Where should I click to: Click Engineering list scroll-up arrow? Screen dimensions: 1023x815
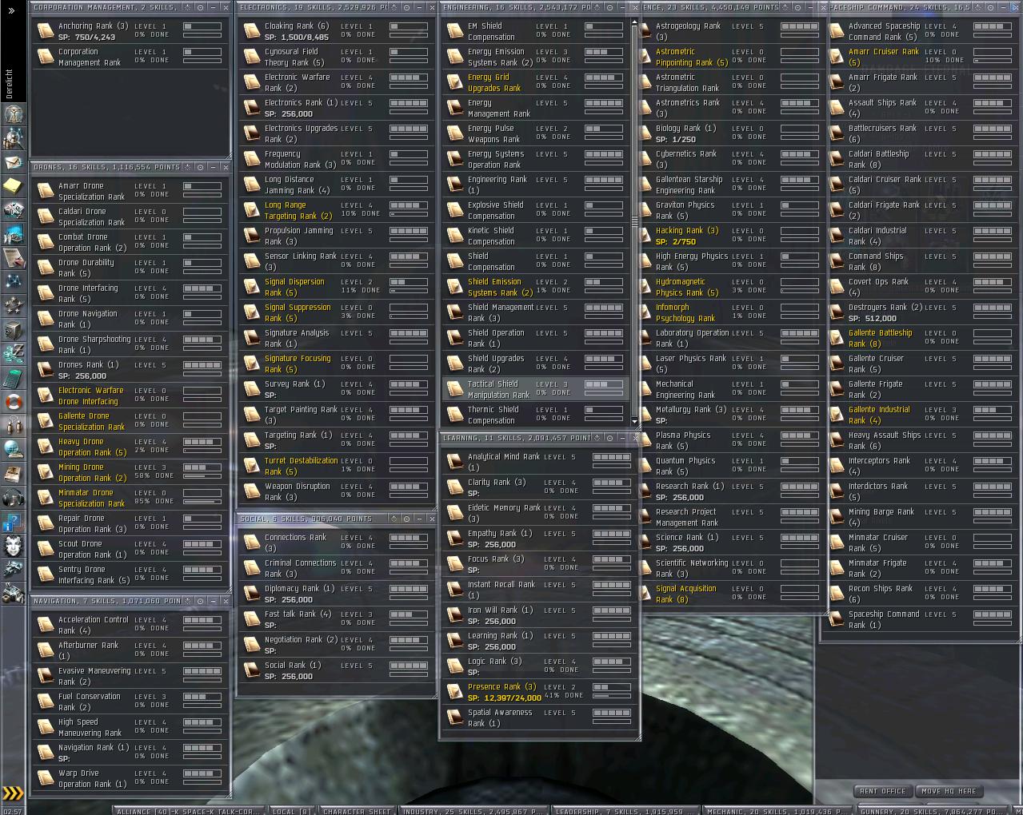tap(635, 22)
